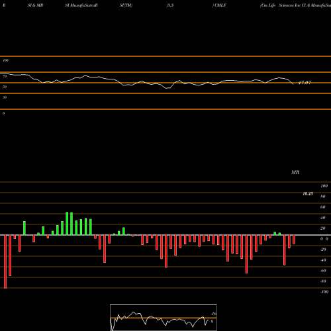Open the mini overview chart at bottom
Image resolution: width=331 pixels, height=331 pixels.
coord(164,317)
